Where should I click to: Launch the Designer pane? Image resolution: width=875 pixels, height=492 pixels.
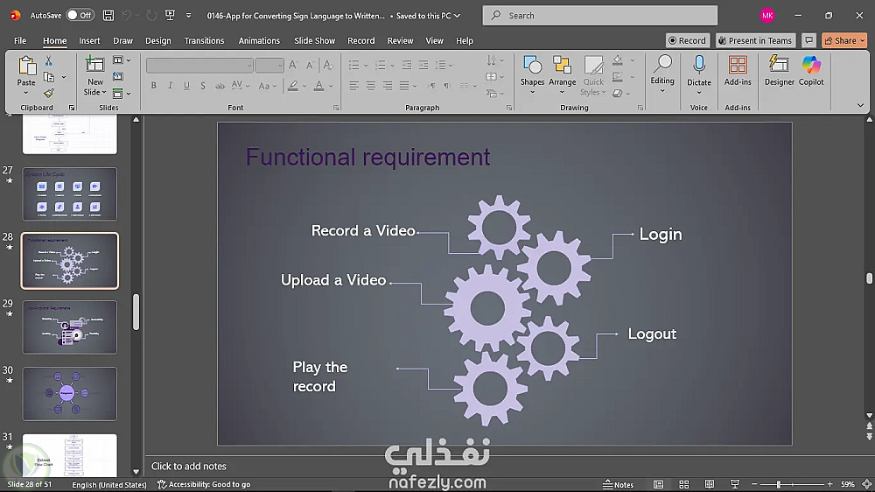coord(779,71)
